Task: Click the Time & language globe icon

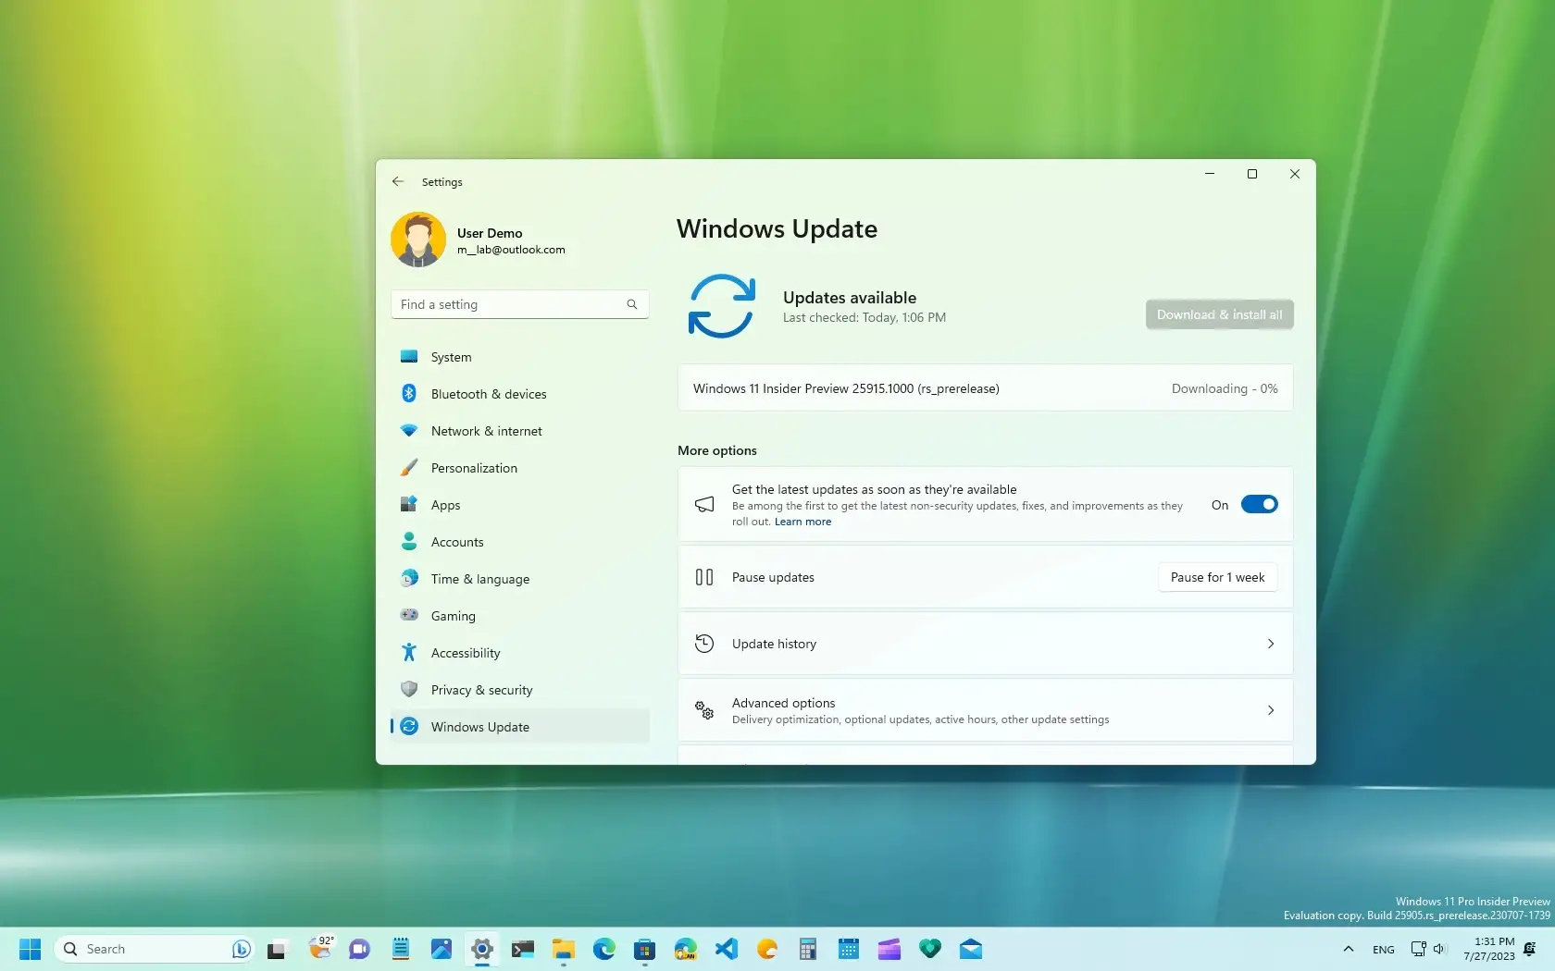Action: click(x=409, y=579)
